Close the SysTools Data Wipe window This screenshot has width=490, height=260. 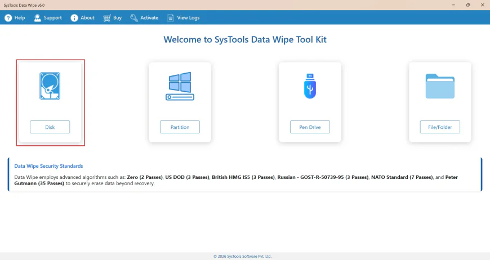click(x=483, y=5)
